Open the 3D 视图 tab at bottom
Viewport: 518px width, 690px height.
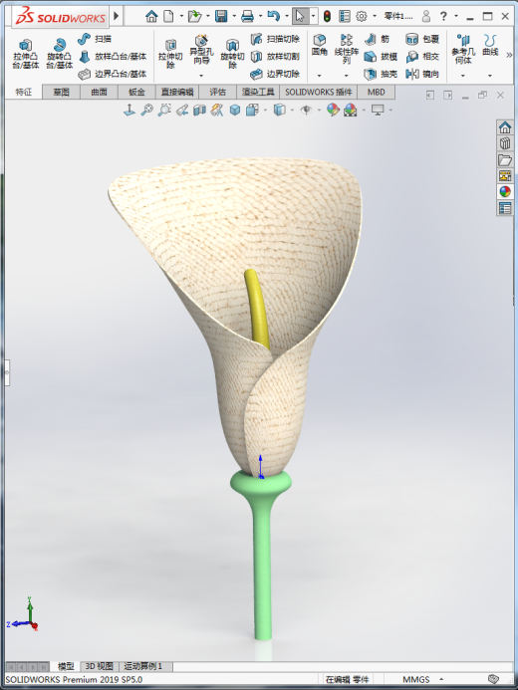click(99, 666)
